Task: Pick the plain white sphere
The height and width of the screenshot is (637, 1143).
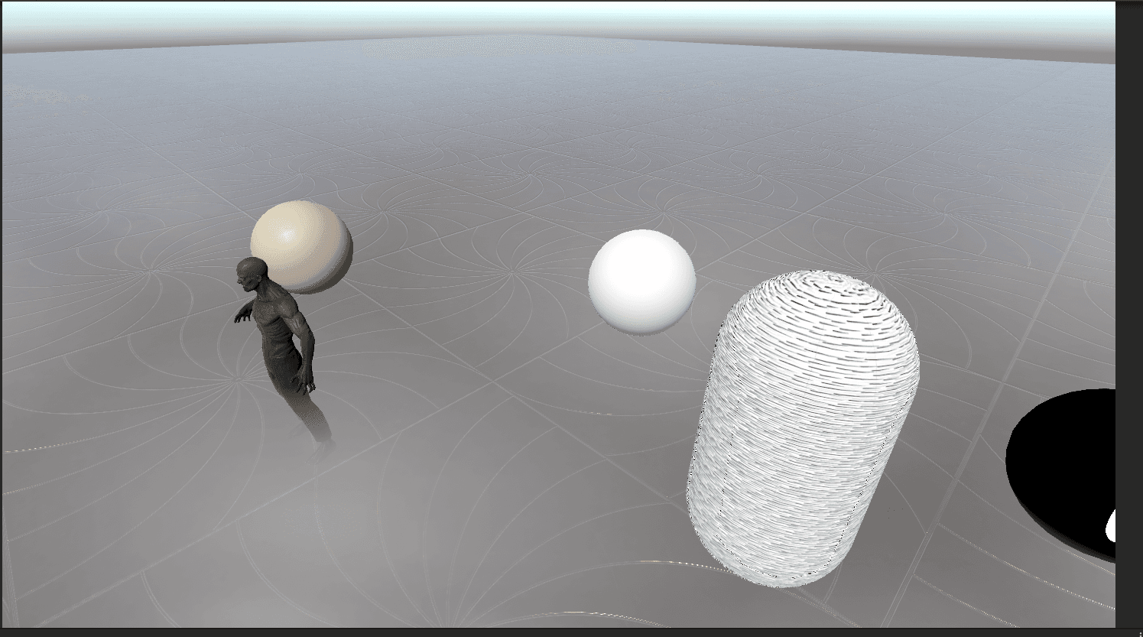Action: point(642,281)
